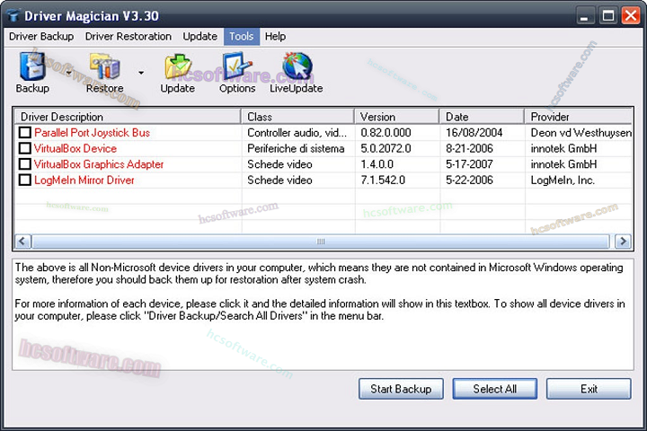
Task: Open the Options toolbar icon
Action: click(237, 72)
